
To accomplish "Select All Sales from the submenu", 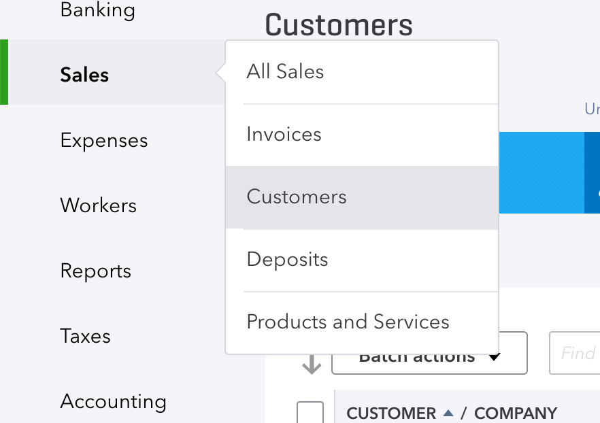I will (284, 71).
